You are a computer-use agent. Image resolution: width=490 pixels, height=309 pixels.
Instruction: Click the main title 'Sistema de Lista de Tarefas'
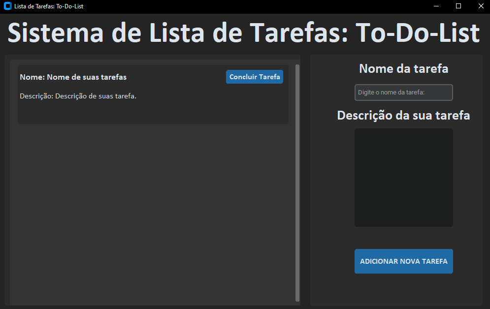point(177,33)
